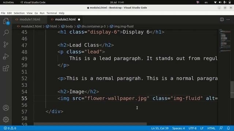Image resolution: width=234 pixels, height=131 pixels.
Task: Change end of line sequence LF
Action: 202,128
